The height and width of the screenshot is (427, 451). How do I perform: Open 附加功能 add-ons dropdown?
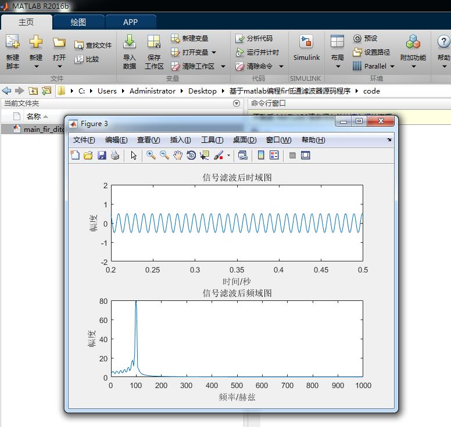[x=413, y=52]
